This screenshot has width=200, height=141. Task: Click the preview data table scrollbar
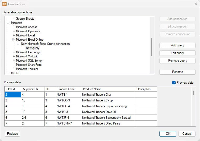194,93
